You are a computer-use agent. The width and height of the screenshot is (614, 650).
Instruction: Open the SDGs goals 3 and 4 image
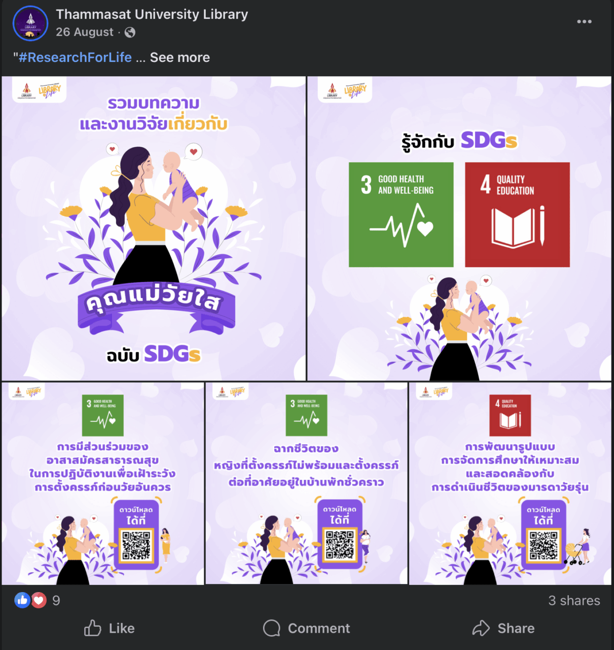point(459,229)
